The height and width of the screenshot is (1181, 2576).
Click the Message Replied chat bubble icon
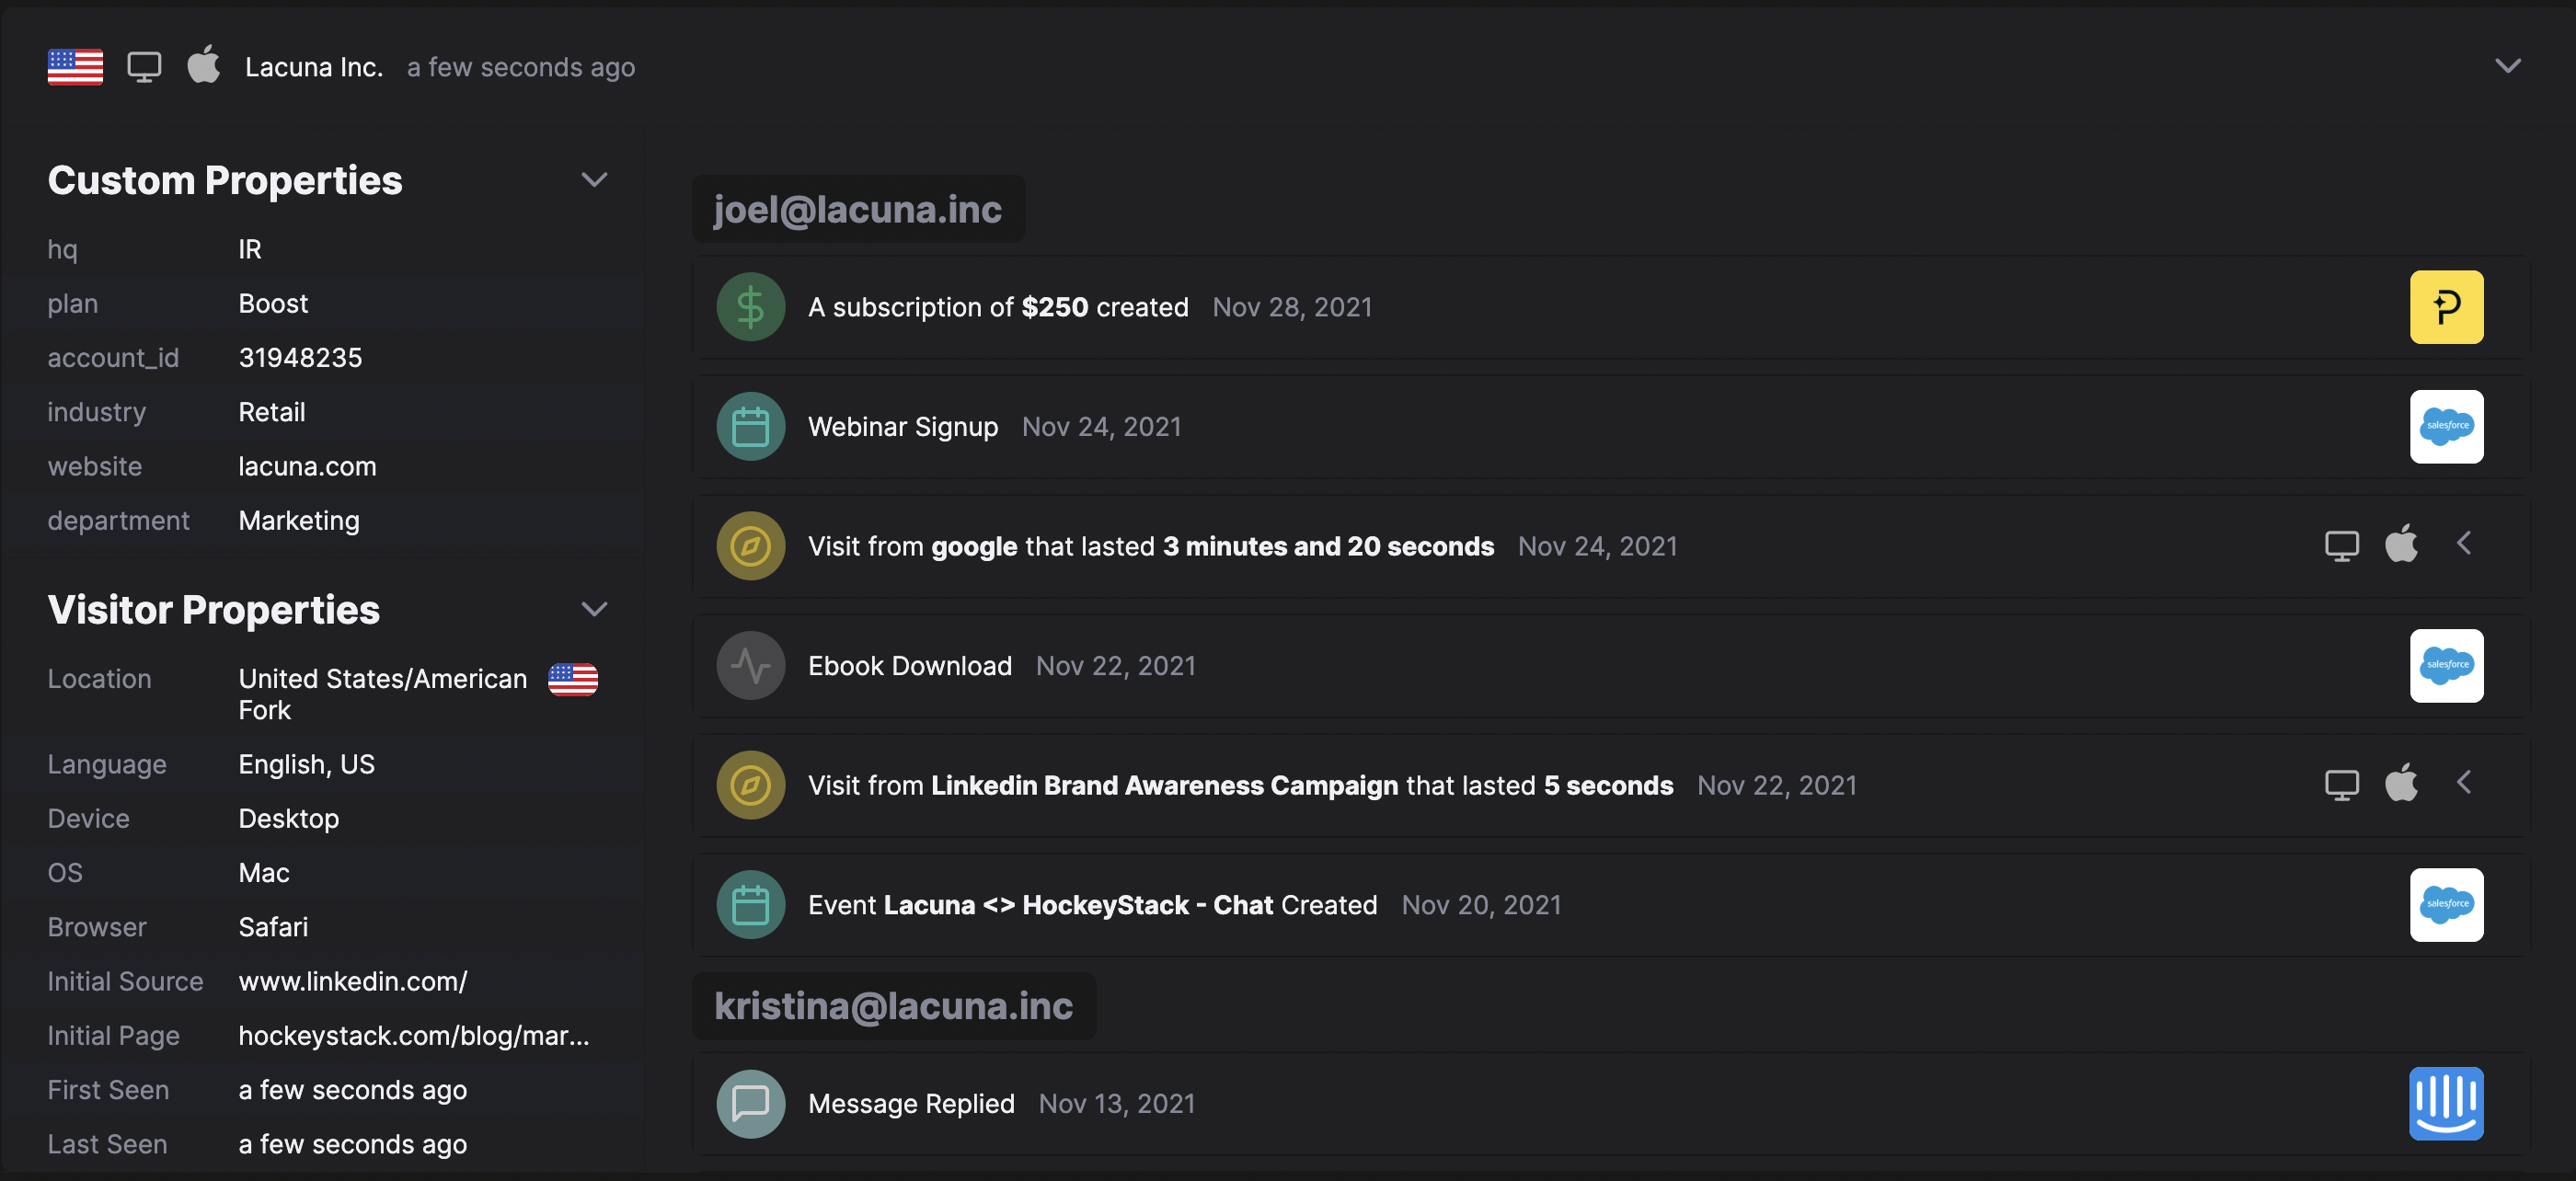[x=750, y=1104]
